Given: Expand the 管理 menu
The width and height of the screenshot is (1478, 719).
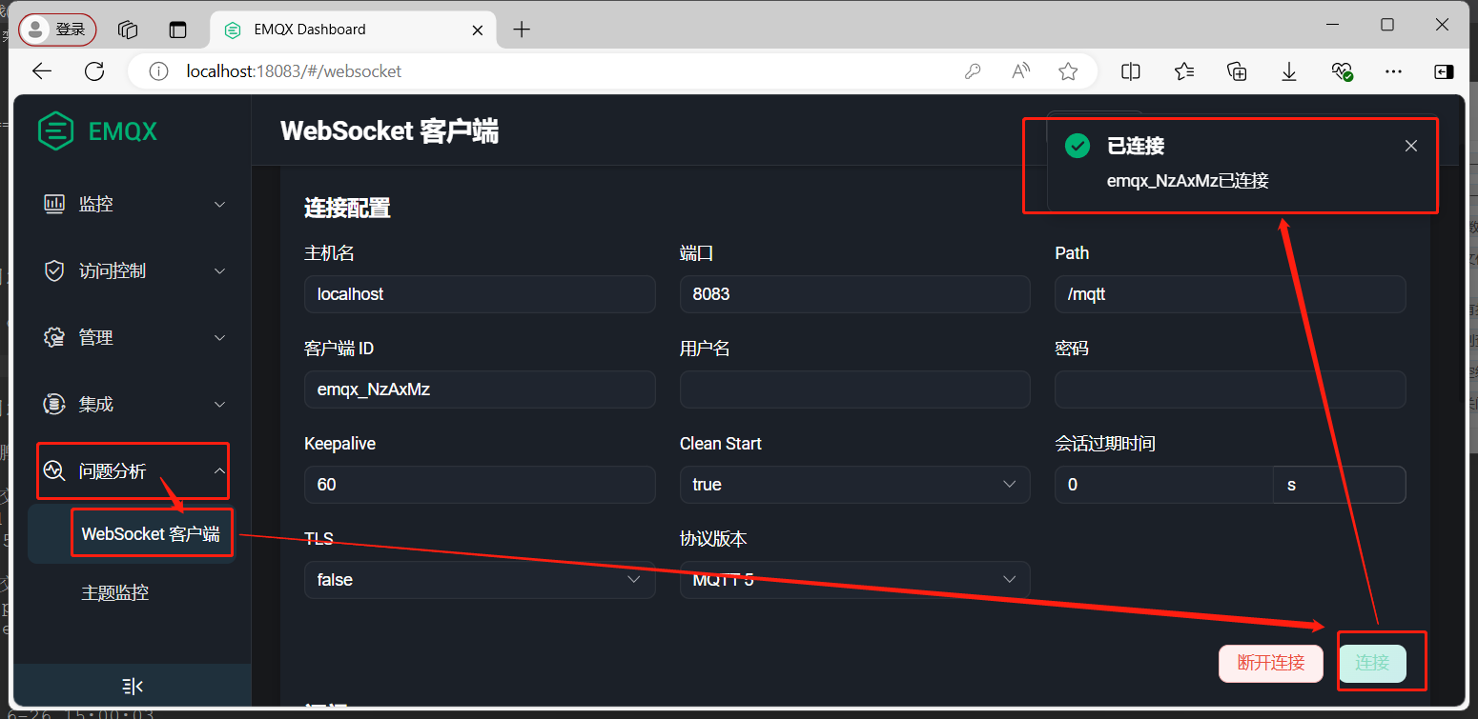Looking at the screenshot, I should click(132, 337).
